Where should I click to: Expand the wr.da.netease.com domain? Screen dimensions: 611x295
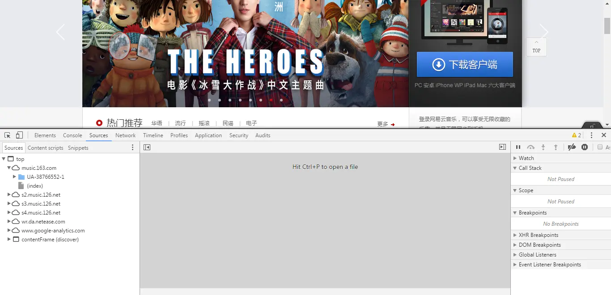[x=9, y=221]
